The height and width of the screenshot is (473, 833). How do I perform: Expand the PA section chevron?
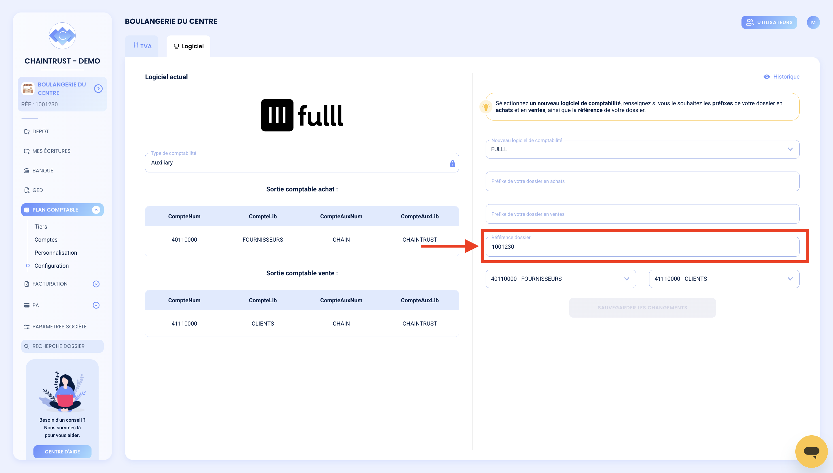click(96, 305)
